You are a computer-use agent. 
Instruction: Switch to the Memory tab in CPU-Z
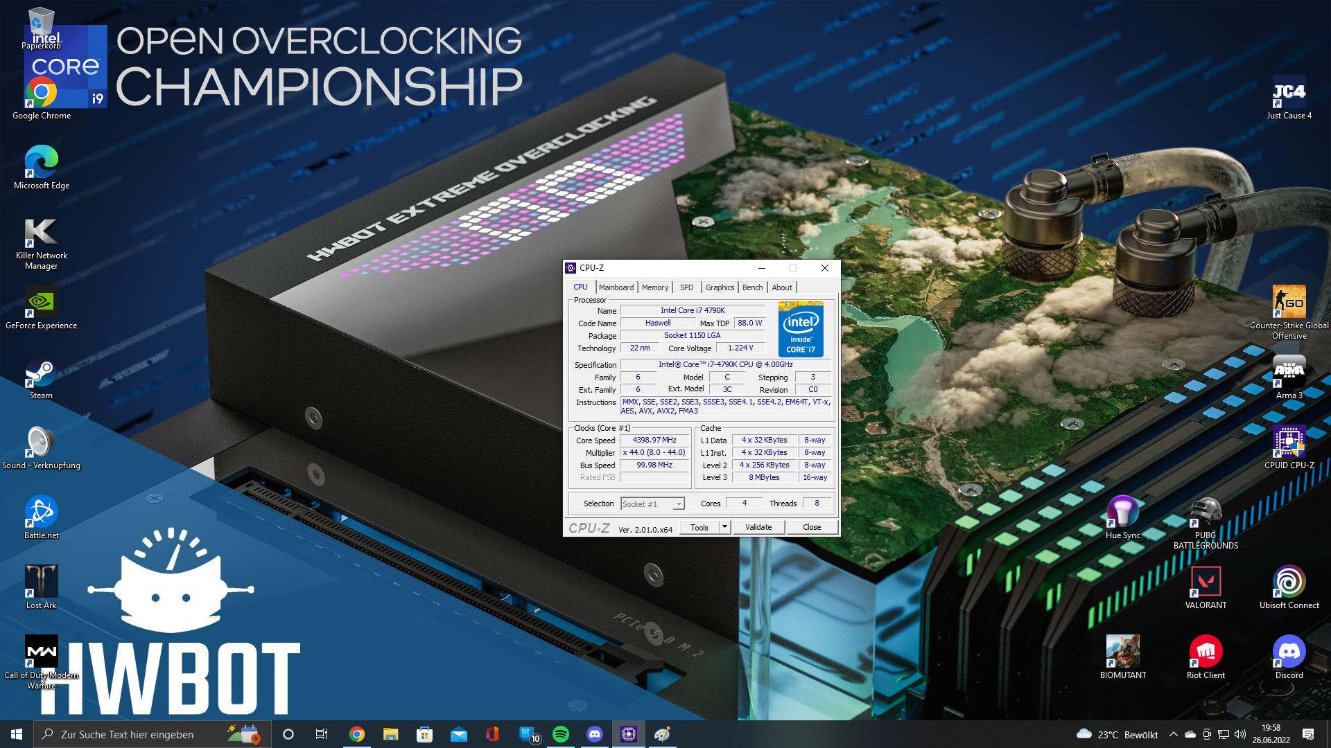point(655,287)
